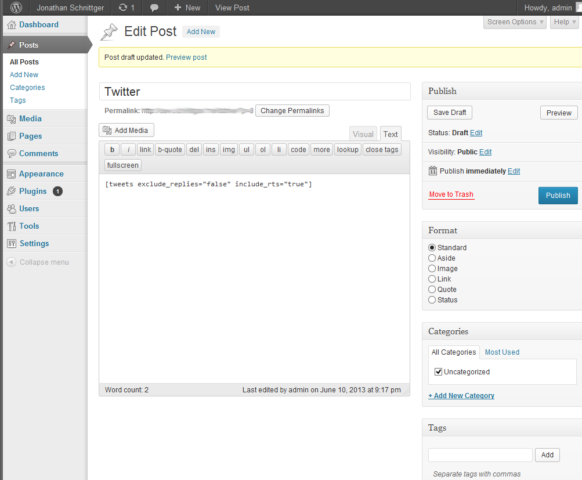The width and height of the screenshot is (582, 480).
Task: Switch to the Text editor tab
Action: pyautogui.click(x=391, y=134)
